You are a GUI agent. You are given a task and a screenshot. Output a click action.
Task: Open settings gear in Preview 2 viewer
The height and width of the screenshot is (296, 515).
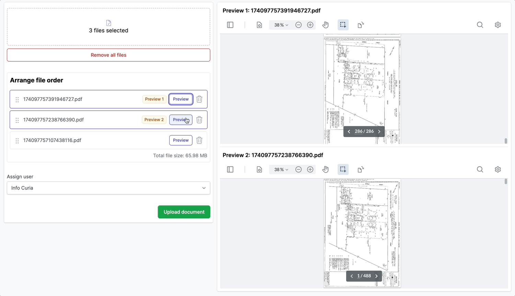[498, 170]
